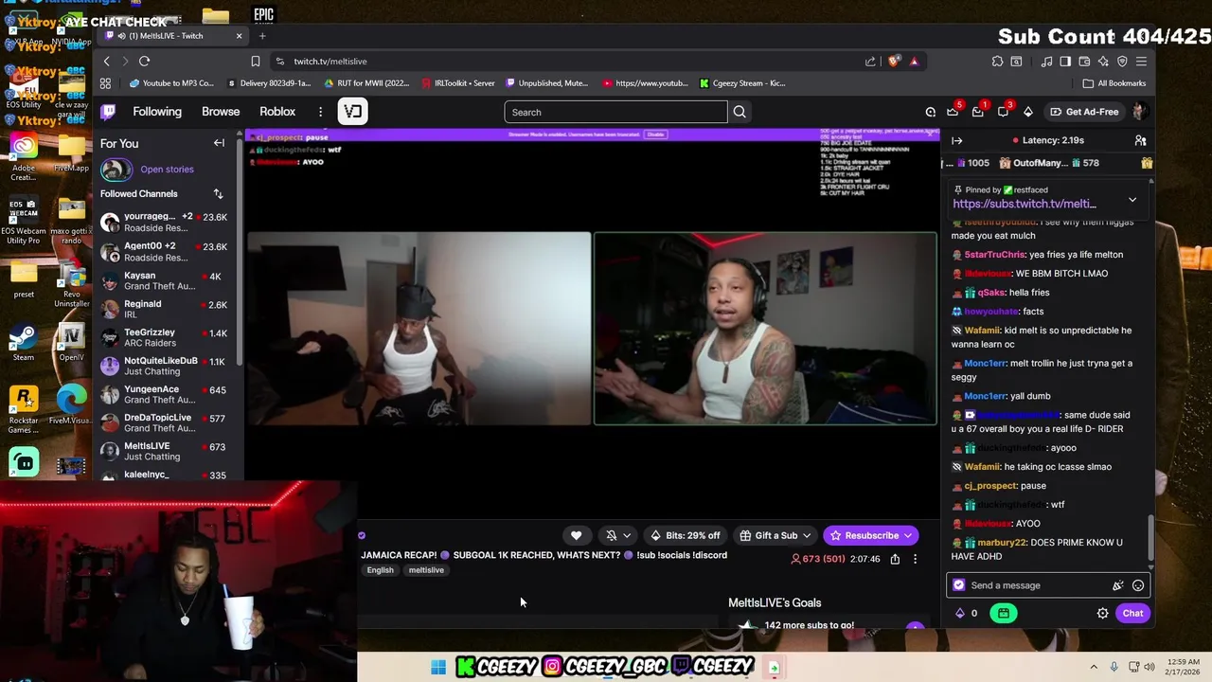1212x682 pixels.
Task: Open emote picker smiley icon
Action: point(1138,585)
